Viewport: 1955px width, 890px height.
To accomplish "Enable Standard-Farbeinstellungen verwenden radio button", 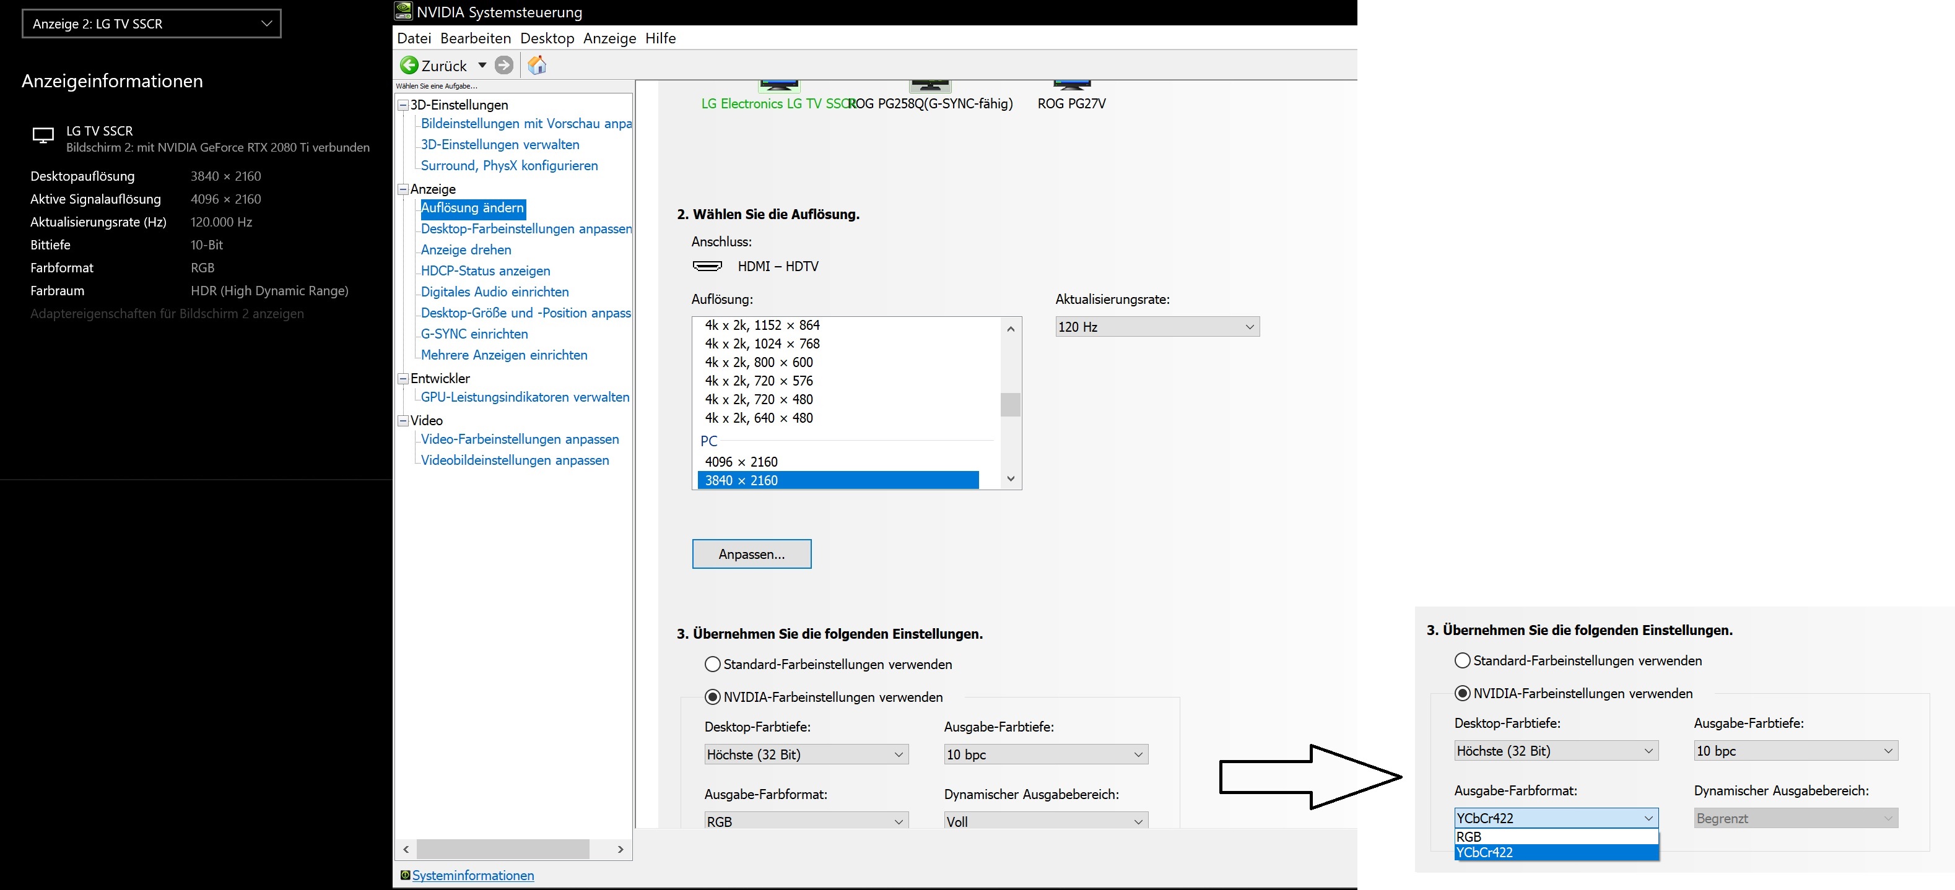I will pos(712,664).
